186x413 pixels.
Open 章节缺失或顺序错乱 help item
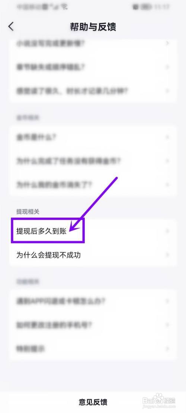93,67
